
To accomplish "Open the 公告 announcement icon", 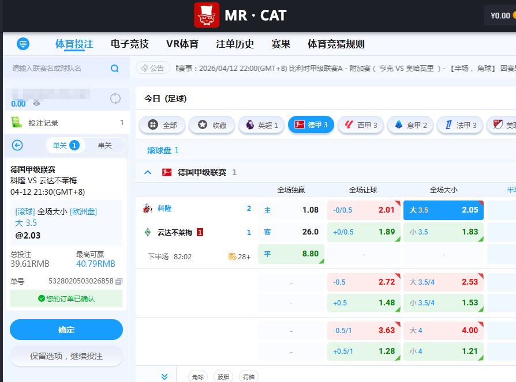I will 153,68.
